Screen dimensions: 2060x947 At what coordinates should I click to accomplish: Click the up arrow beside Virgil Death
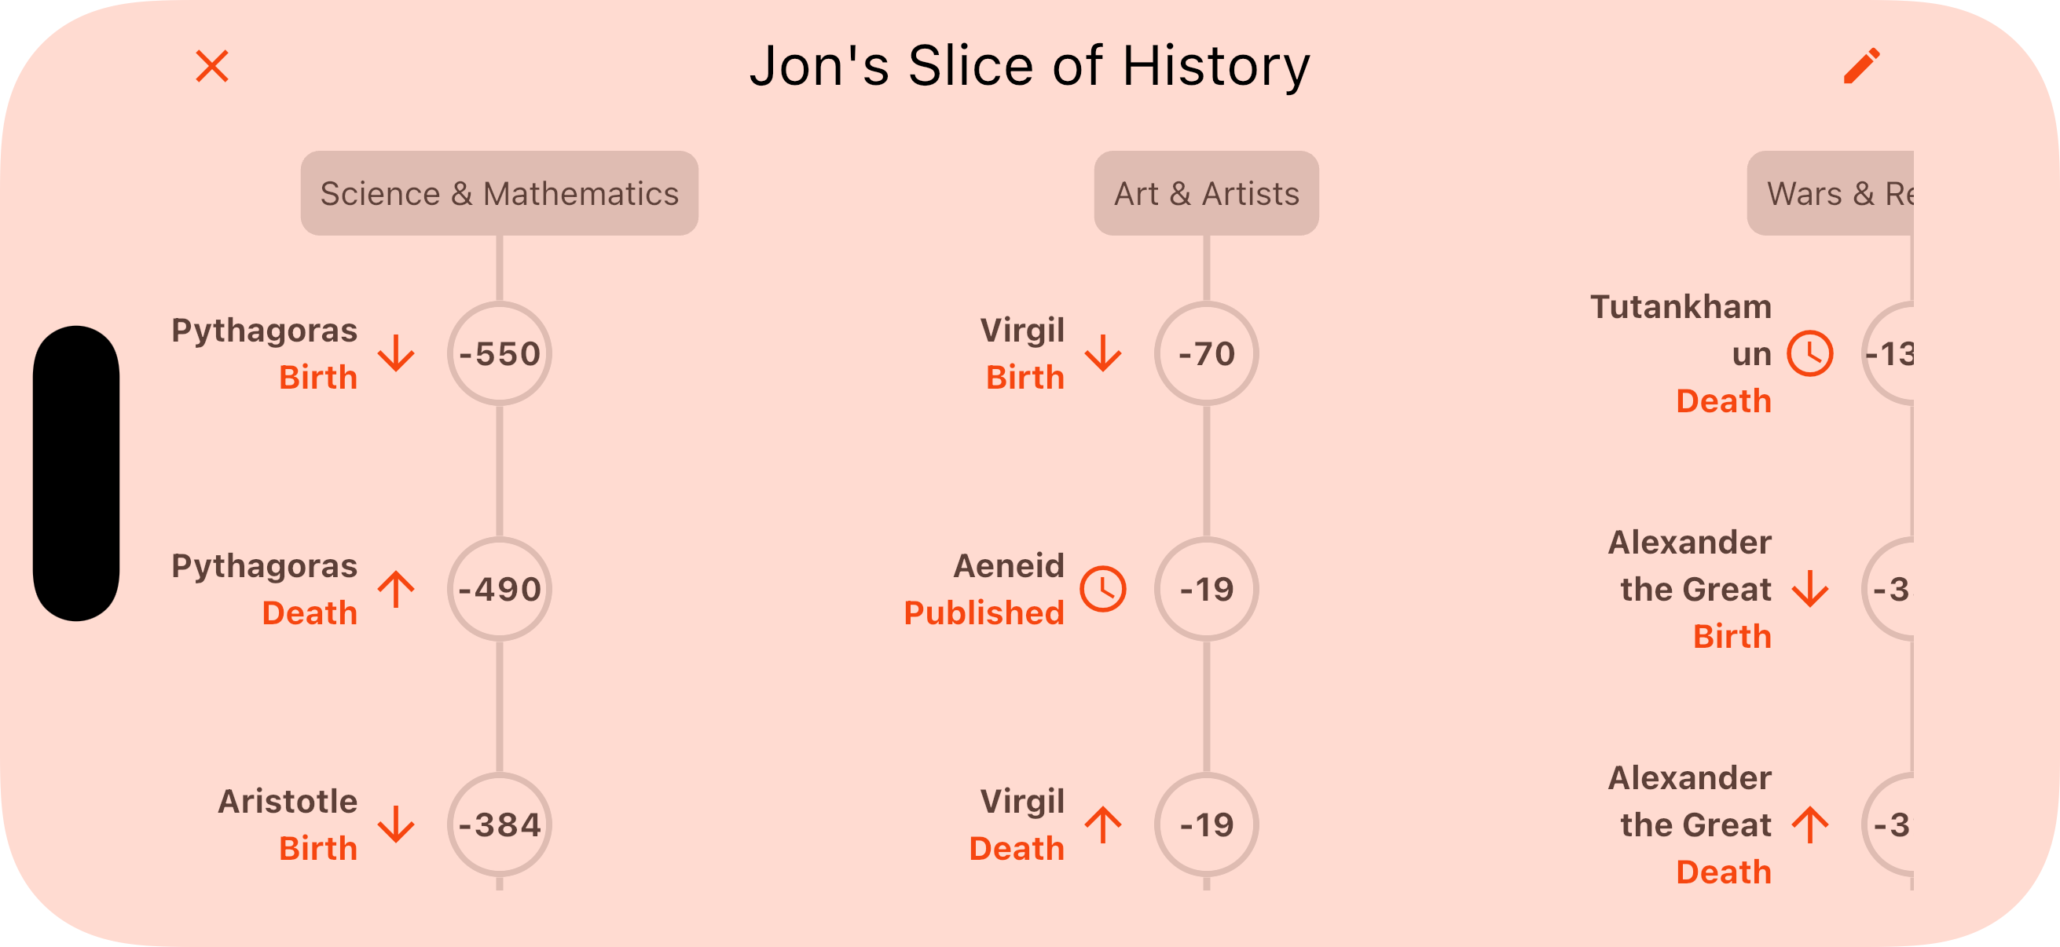pyautogui.click(x=1103, y=825)
